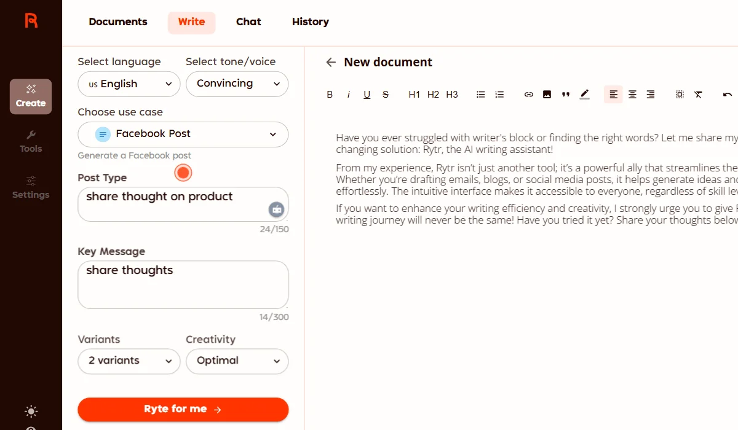Undo the last editor change
Screen dimensions: 738x430
(x=727, y=94)
